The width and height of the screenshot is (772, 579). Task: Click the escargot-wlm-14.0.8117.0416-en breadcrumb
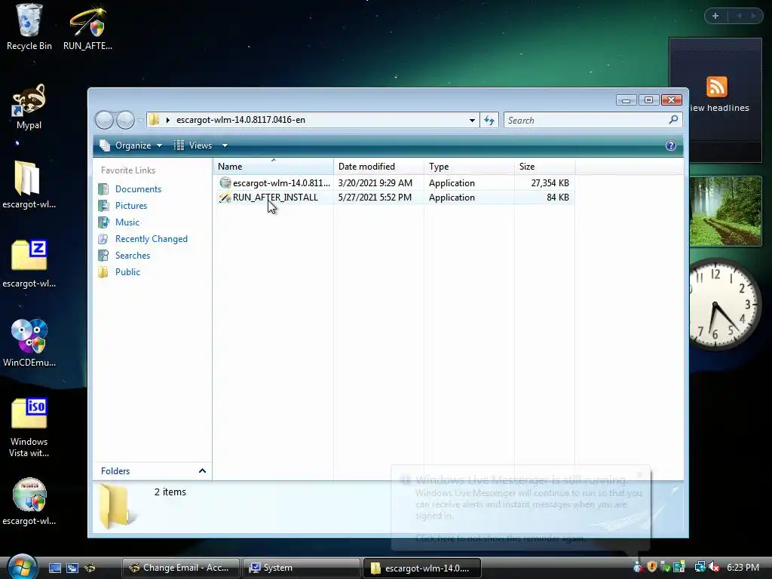240,120
